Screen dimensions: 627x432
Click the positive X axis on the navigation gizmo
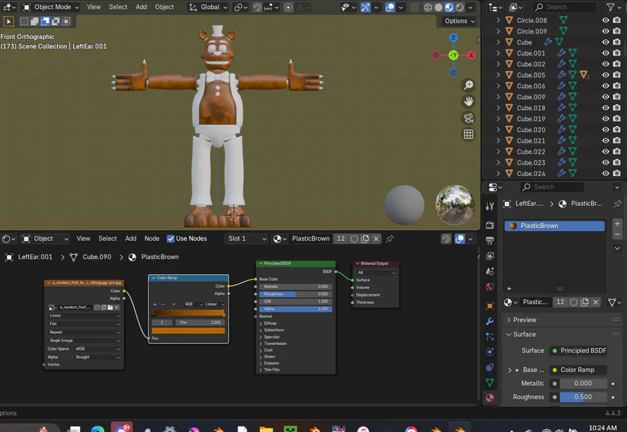(471, 55)
